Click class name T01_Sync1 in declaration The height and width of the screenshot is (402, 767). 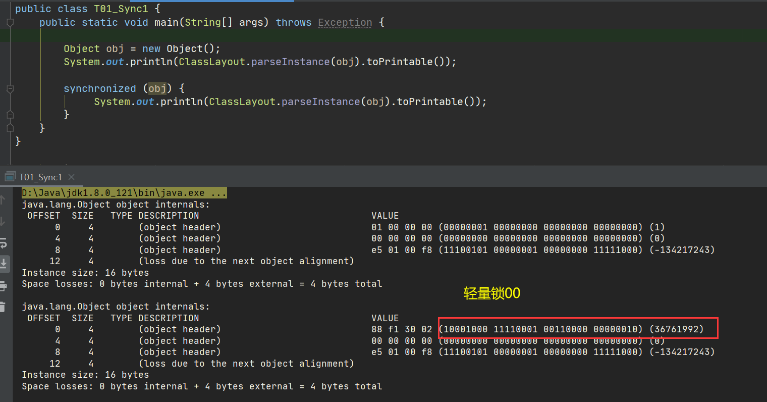(x=121, y=9)
